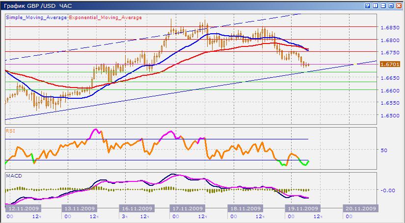
Task: Click the RSI 50 level axis label
Action: (x=384, y=150)
